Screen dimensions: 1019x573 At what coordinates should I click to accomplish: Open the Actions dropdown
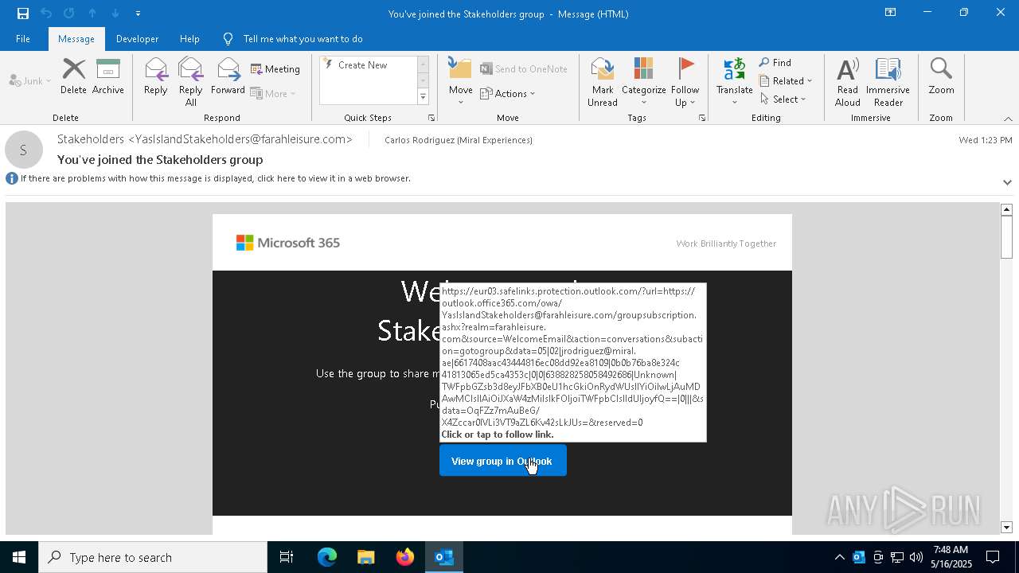(508, 93)
